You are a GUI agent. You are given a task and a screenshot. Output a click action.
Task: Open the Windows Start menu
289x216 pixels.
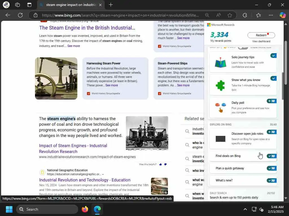click(9, 209)
